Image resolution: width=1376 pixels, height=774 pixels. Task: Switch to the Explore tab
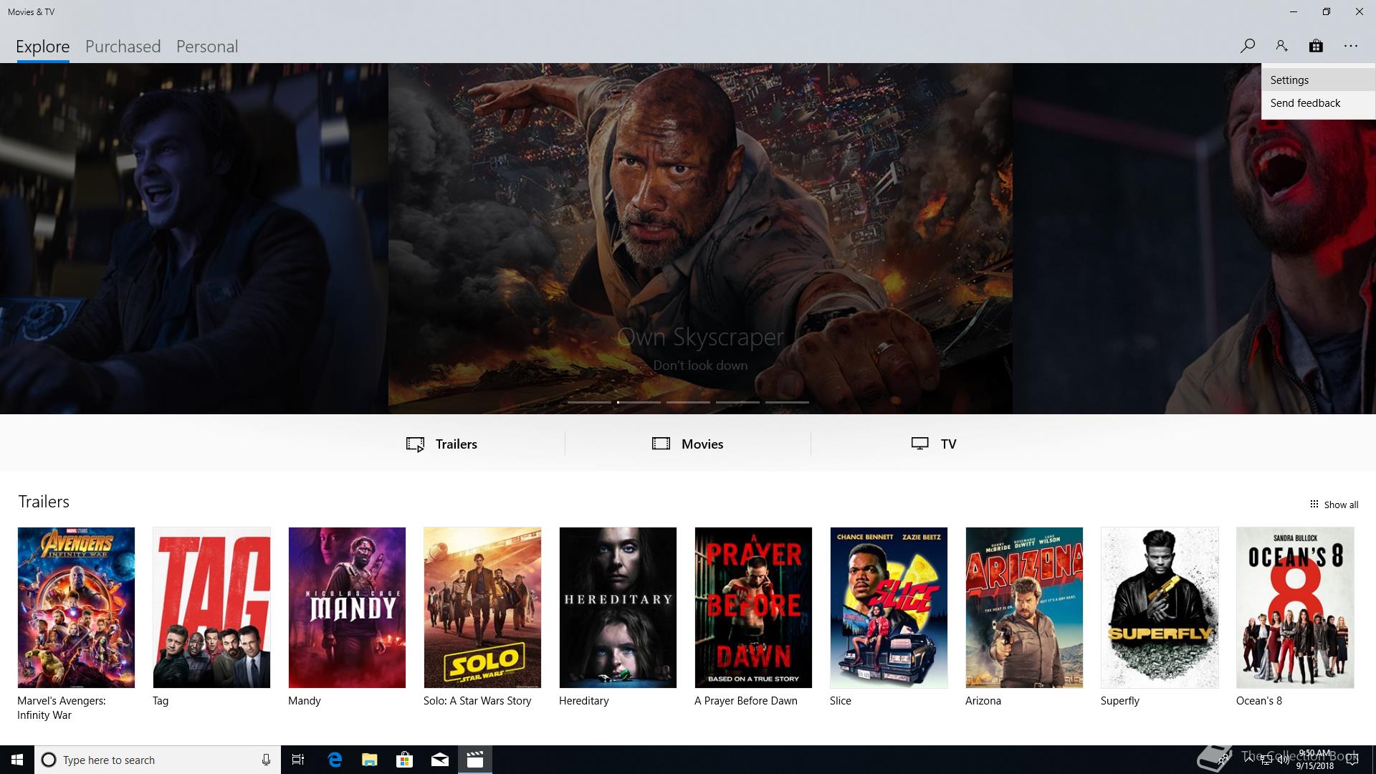click(43, 47)
